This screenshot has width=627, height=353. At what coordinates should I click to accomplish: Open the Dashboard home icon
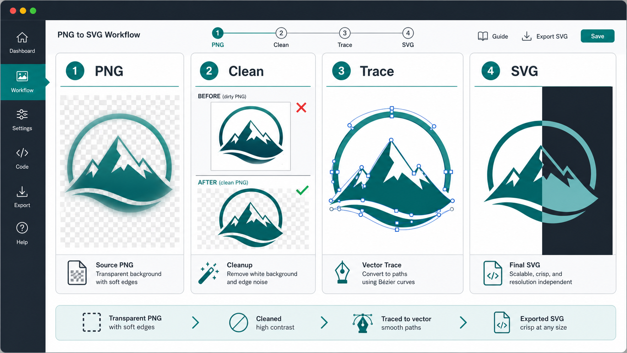coord(22,38)
